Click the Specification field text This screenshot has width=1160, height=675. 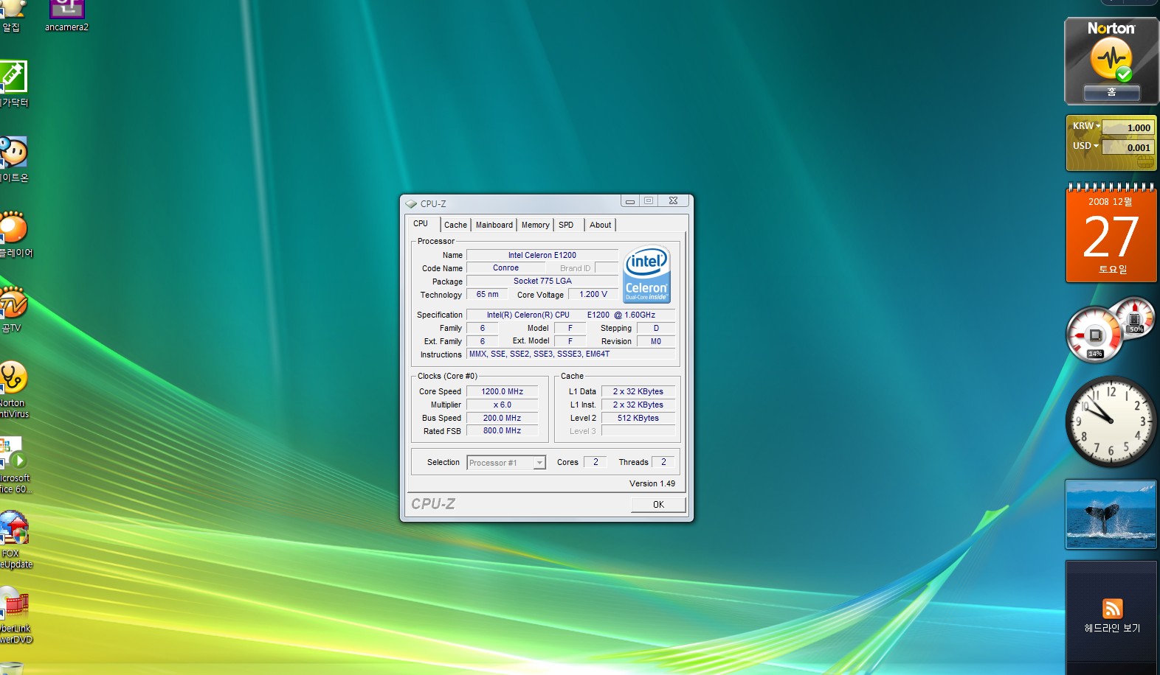(x=571, y=315)
